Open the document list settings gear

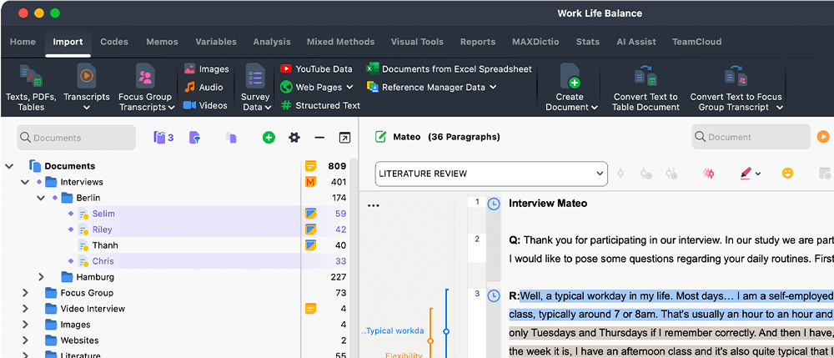point(294,138)
